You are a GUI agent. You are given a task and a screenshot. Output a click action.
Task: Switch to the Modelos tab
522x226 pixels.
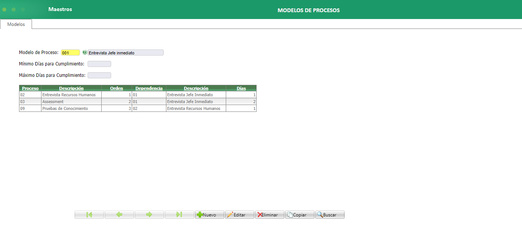16,24
